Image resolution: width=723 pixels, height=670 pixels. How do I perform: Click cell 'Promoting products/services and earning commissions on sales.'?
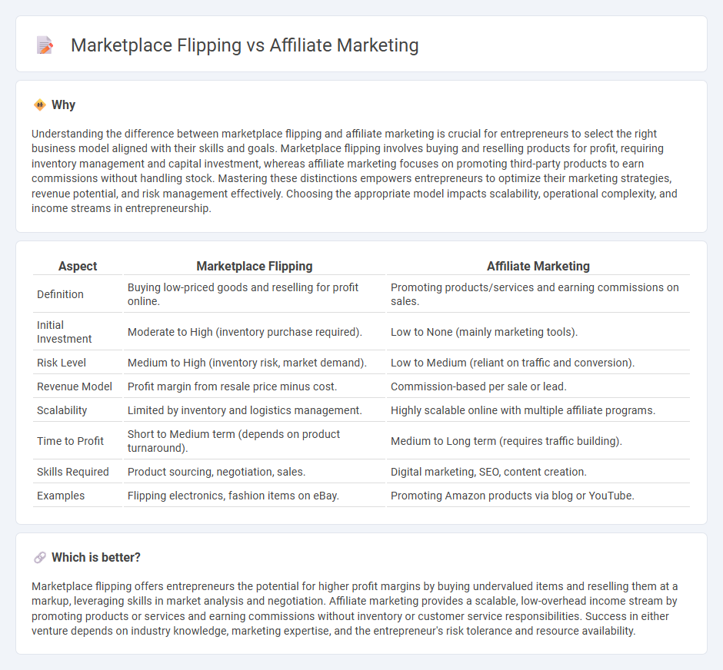(x=538, y=294)
